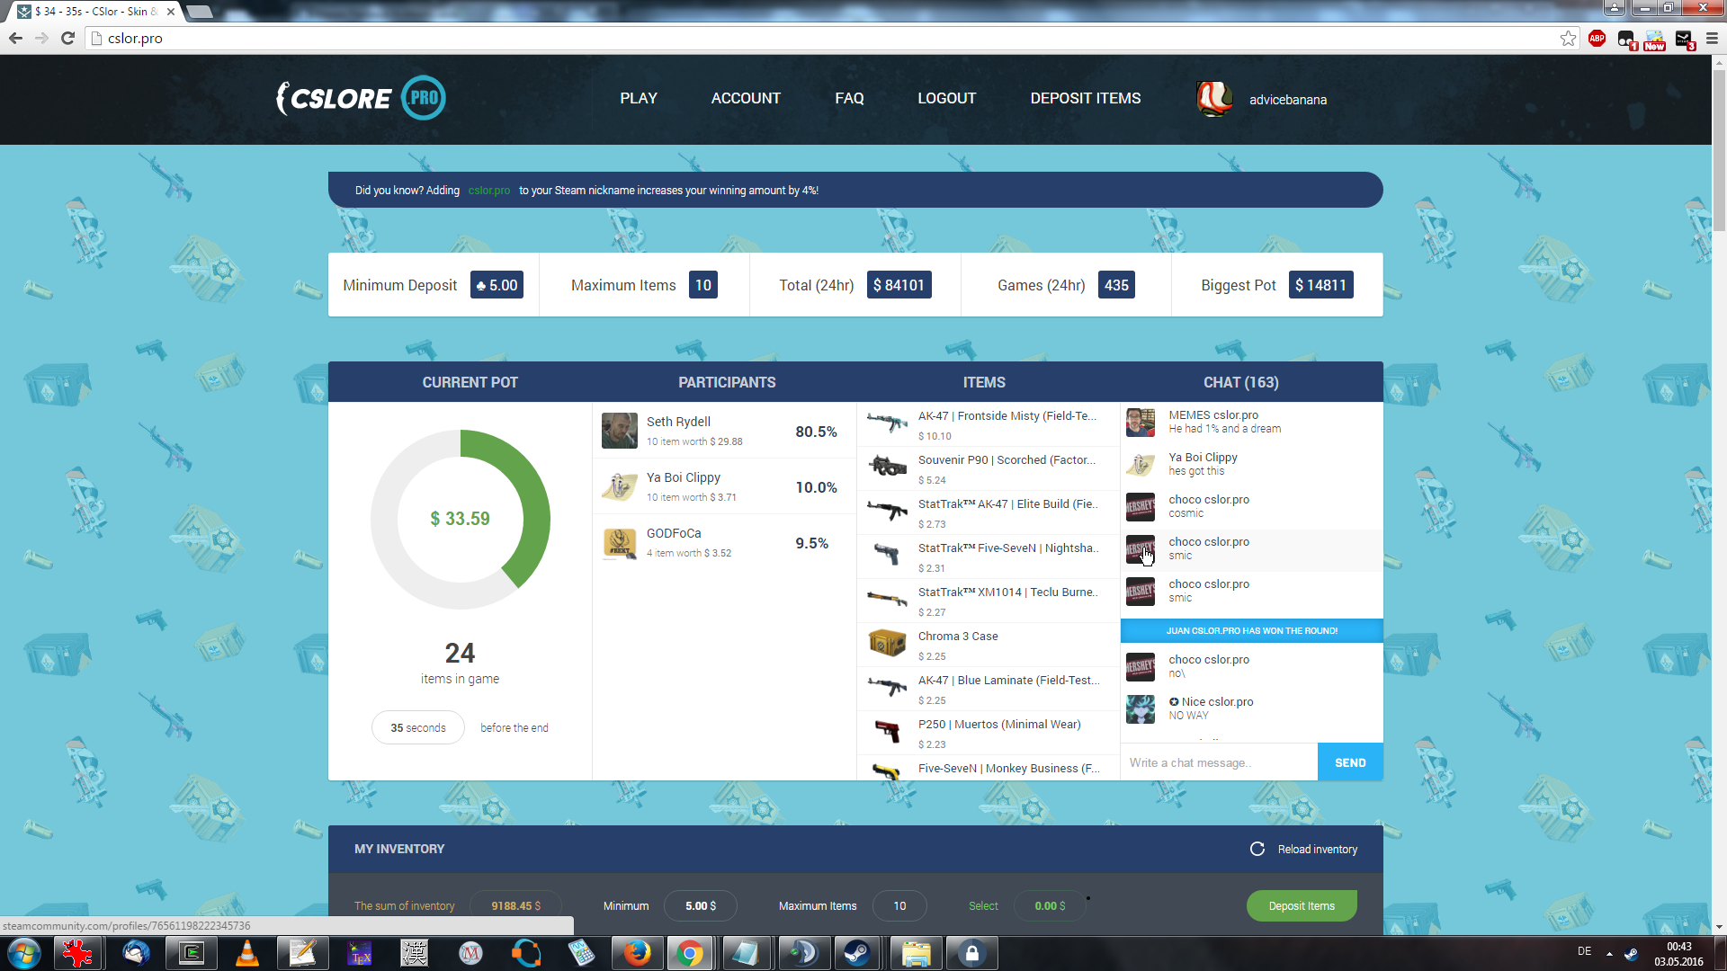Click the browser reload button
The height and width of the screenshot is (971, 1727).
[67, 38]
